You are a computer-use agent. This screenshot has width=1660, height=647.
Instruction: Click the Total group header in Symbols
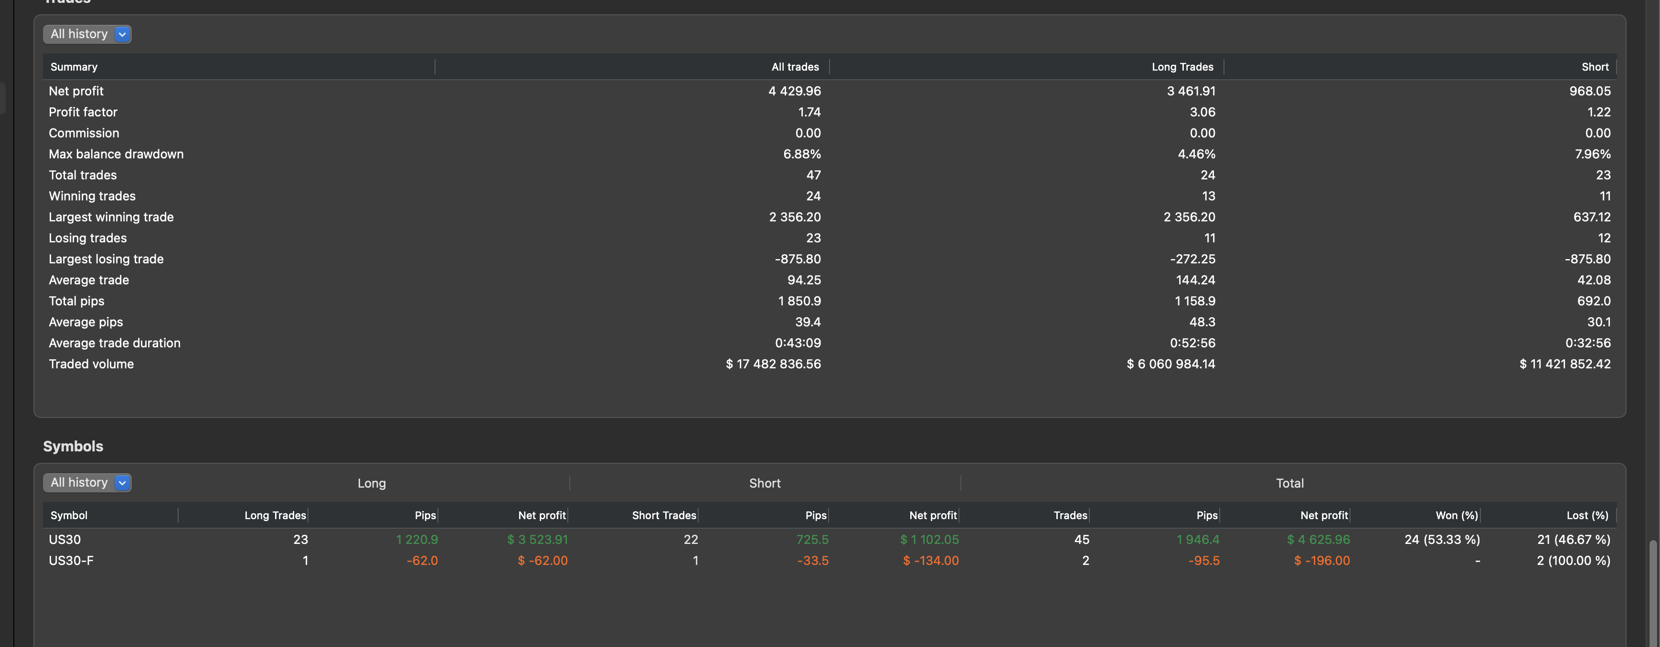(1289, 483)
